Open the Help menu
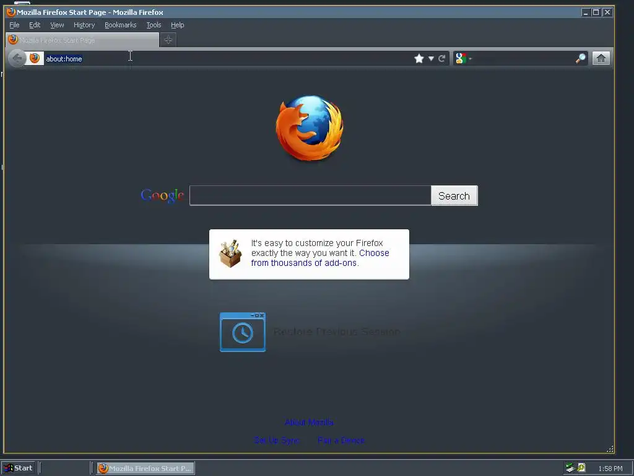The height and width of the screenshot is (476, 634). click(178, 25)
